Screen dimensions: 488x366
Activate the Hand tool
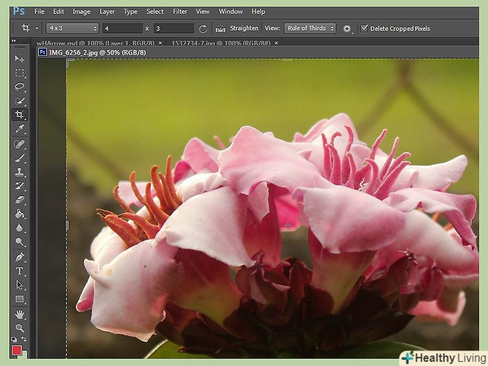tap(19, 314)
